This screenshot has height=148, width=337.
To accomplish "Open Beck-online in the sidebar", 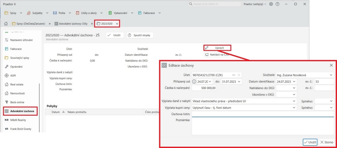I will point(17,102).
